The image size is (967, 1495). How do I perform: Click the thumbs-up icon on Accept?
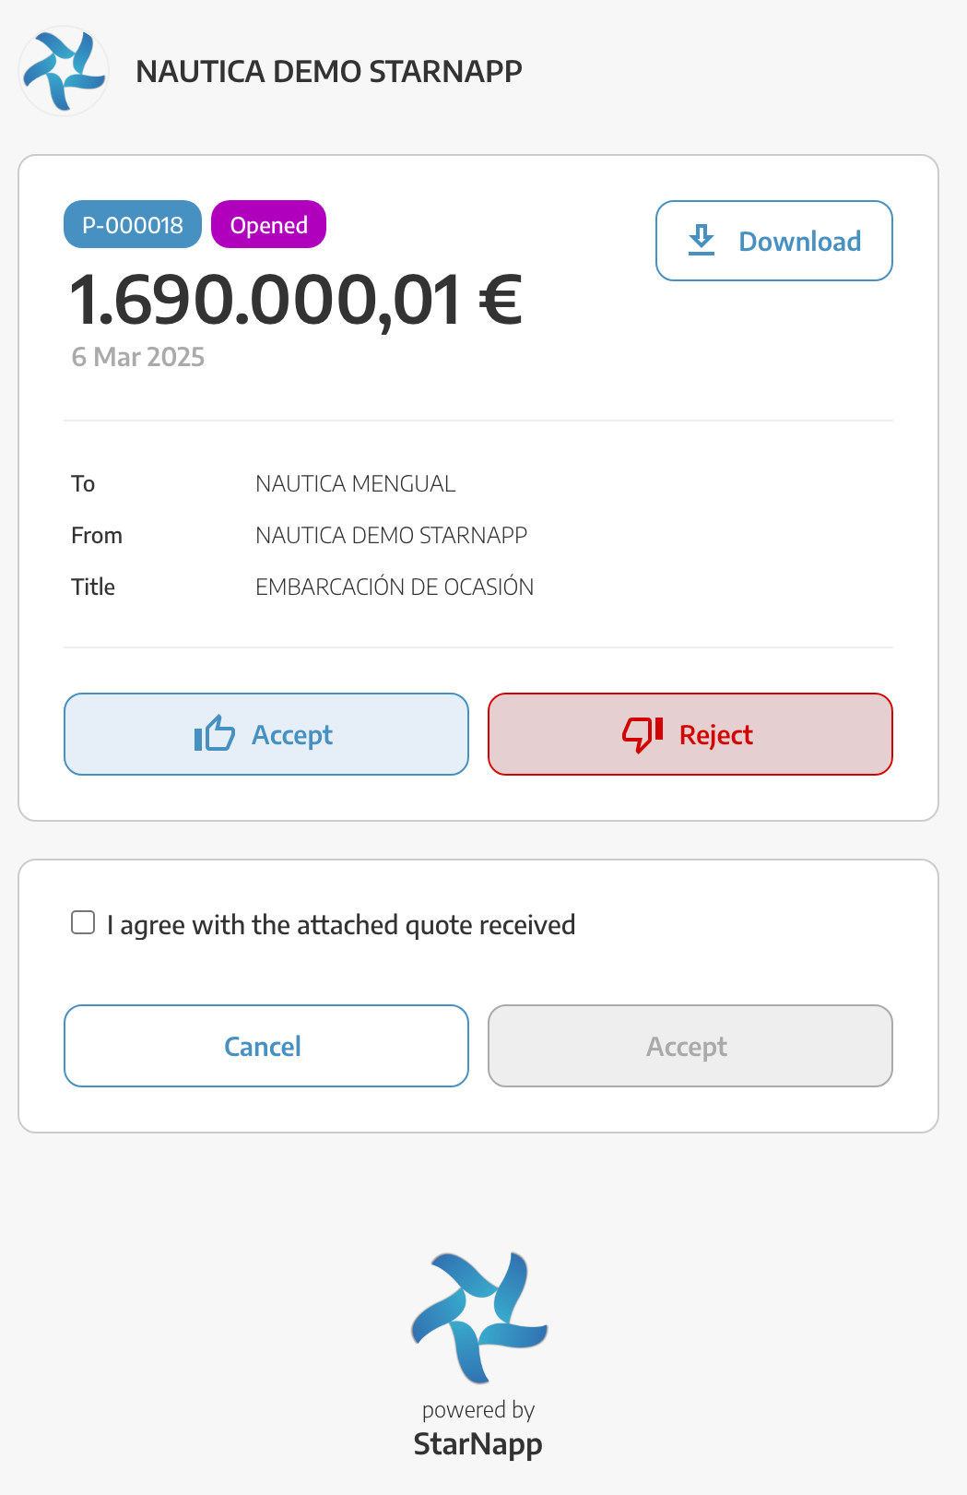pyautogui.click(x=215, y=734)
